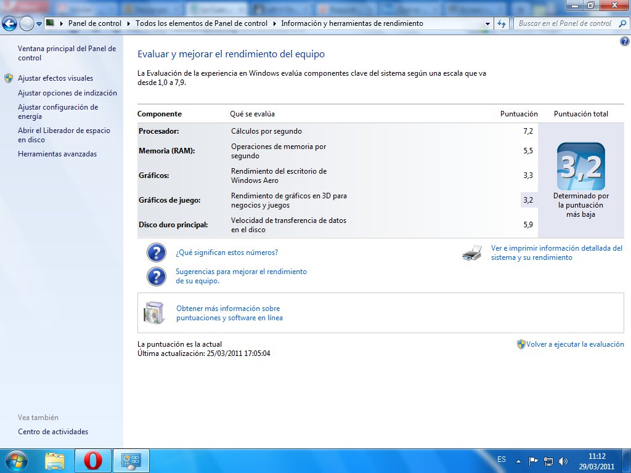
Task: Select Panel de control breadcrumb
Action: coord(94,23)
